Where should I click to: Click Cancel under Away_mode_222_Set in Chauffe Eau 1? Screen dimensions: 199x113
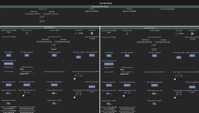point(54,50)
